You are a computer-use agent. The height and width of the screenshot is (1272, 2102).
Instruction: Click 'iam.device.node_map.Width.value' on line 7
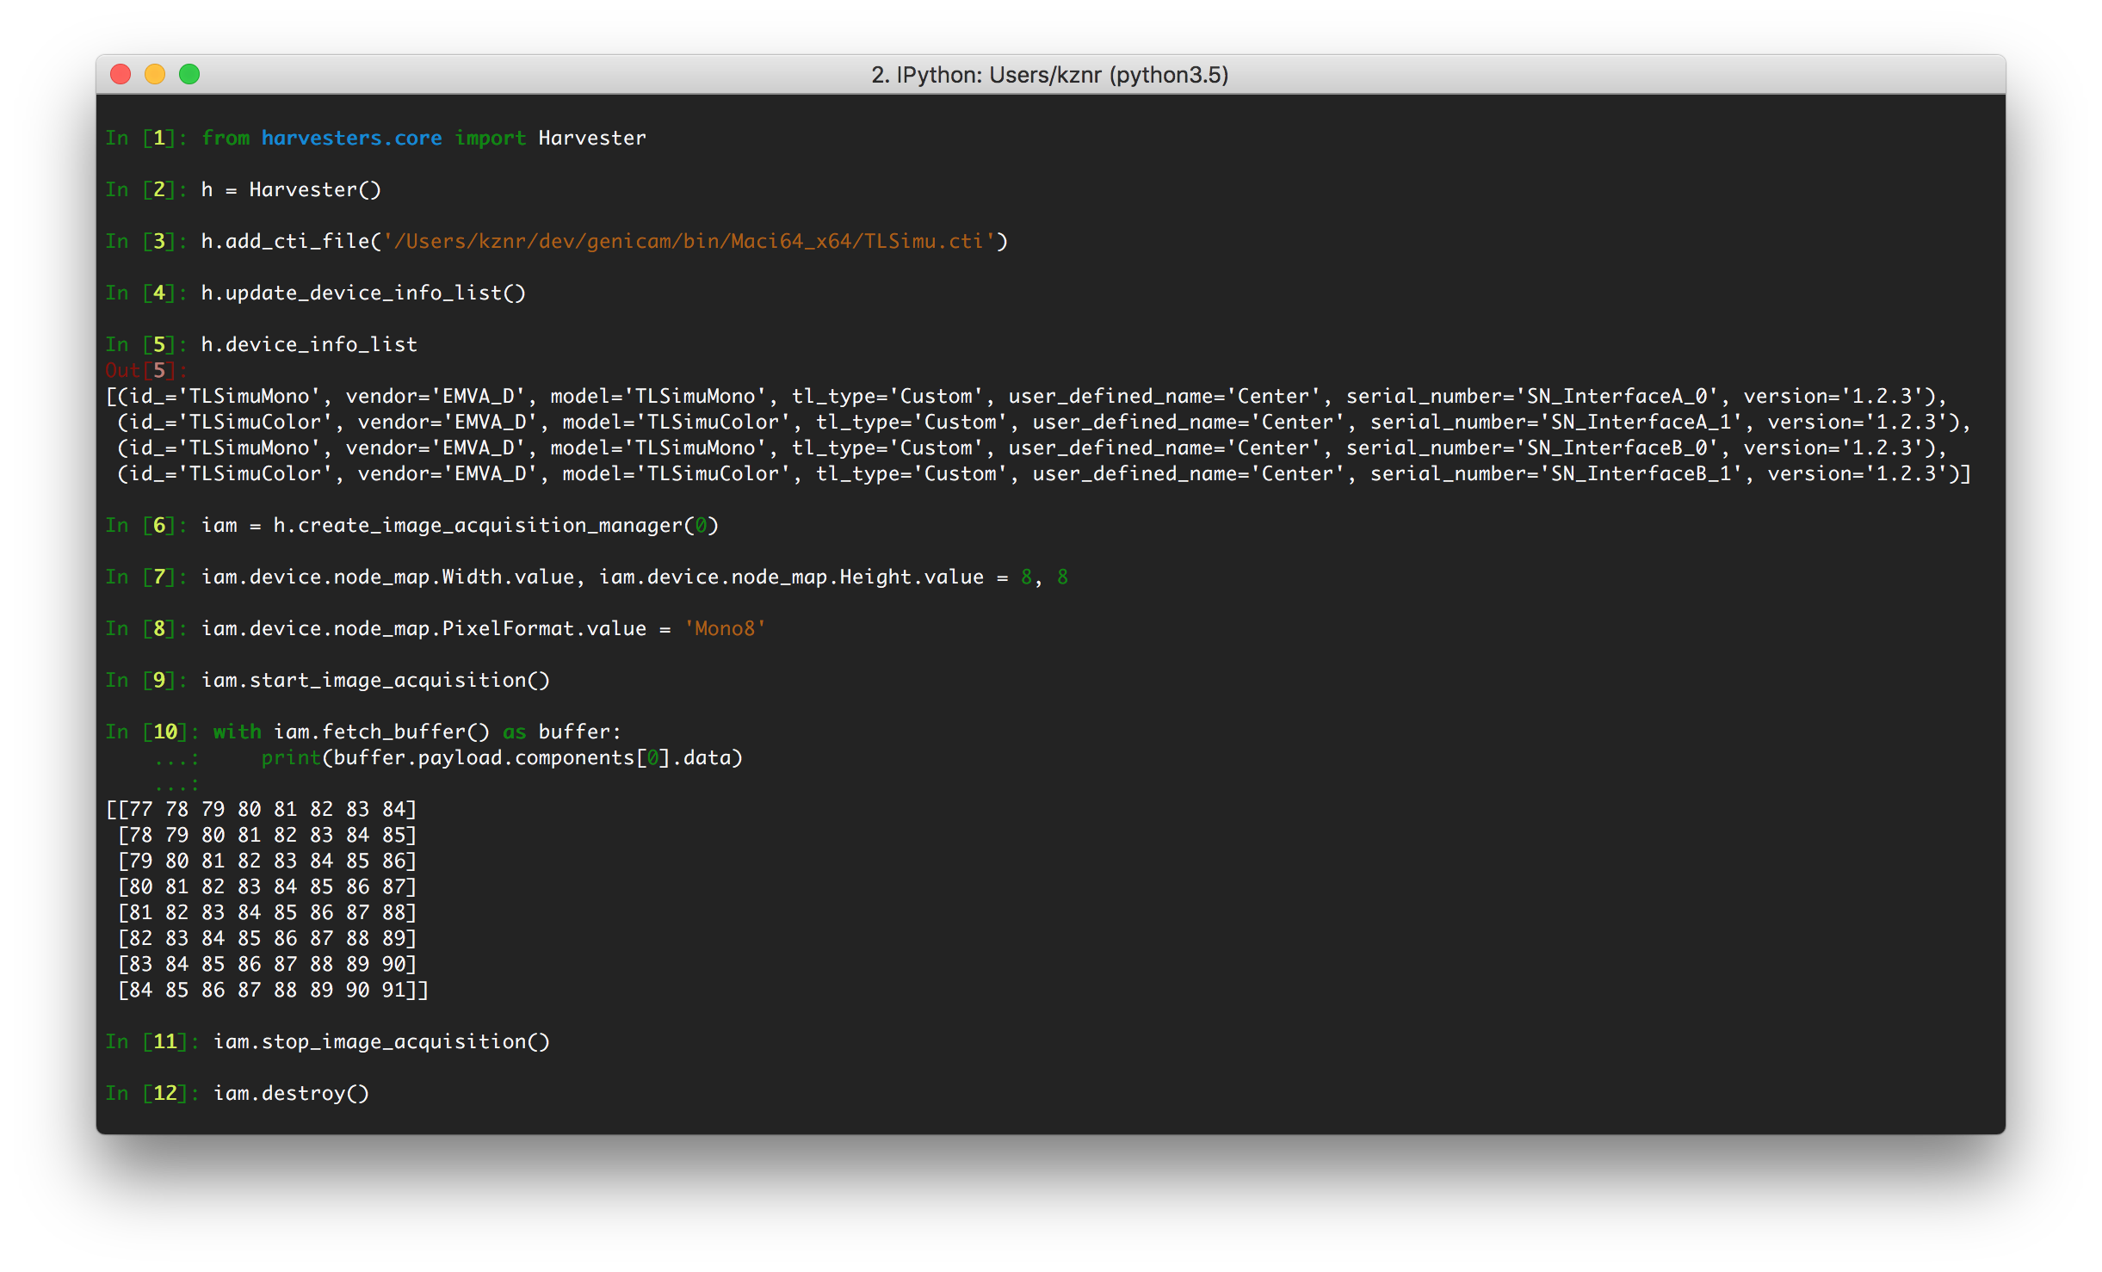pyautogui.click(x=387, y=577)
